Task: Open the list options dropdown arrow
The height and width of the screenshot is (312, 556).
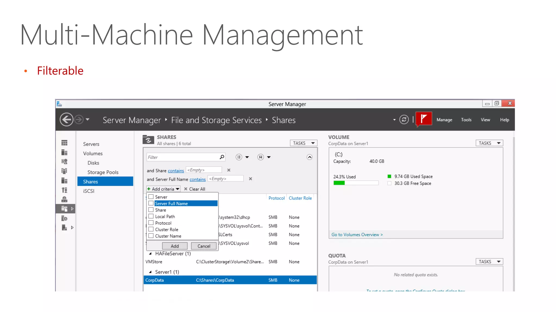Action: click(247, 157)
